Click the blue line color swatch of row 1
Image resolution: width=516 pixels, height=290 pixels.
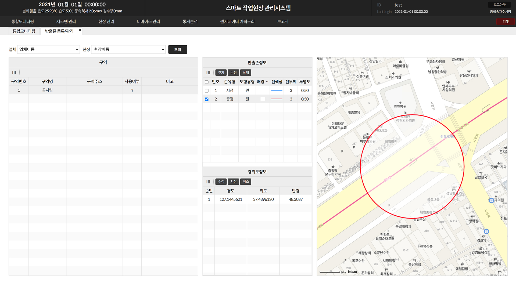[x=277, y=90]
